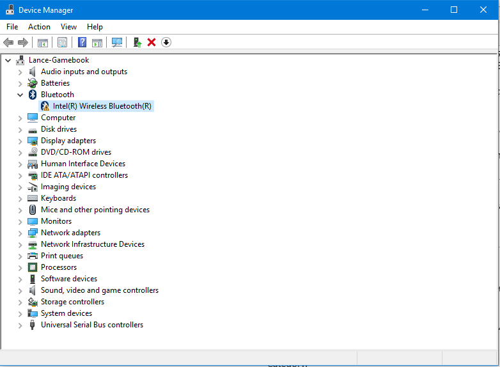Open the File menu
This screenshot has width=500, height=367.
tap(12, 27)
